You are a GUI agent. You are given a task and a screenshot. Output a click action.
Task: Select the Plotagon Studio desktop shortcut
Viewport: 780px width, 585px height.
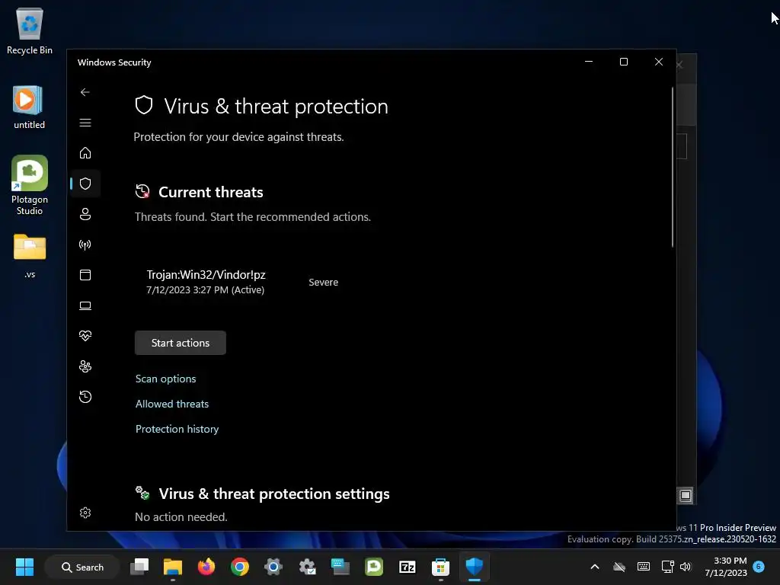[30, 185]
